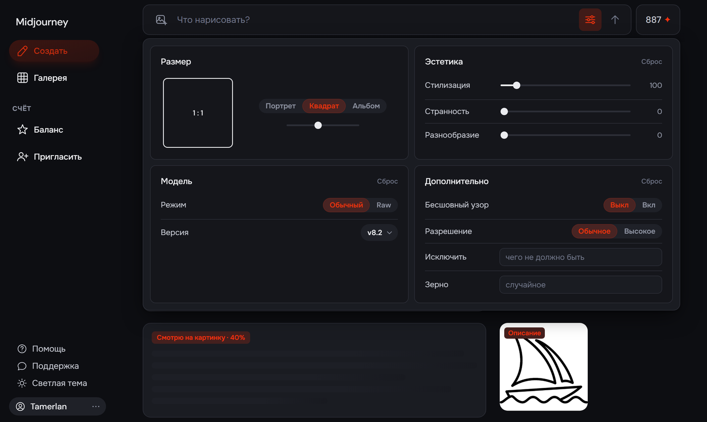Reset the Модель settings with Сброс
This screenshot has width=707, height=422.
(387, 181)
